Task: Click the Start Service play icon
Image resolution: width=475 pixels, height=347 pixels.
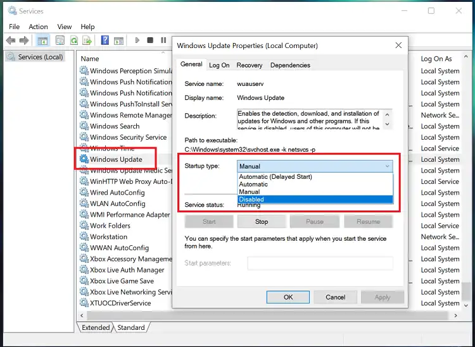Action: coord(137,40)
